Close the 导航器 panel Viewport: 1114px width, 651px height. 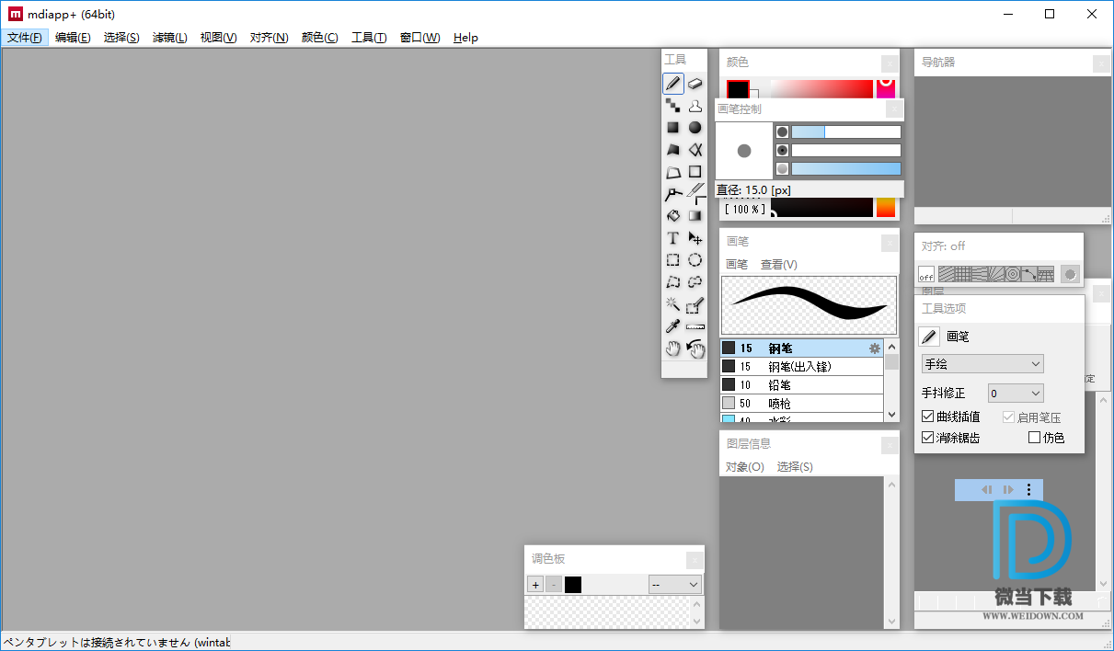(x=1101, y=63)
